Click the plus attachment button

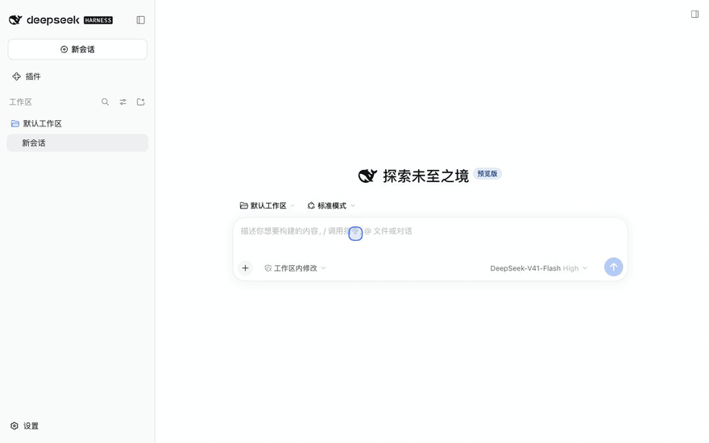click(x=245, y=268)
